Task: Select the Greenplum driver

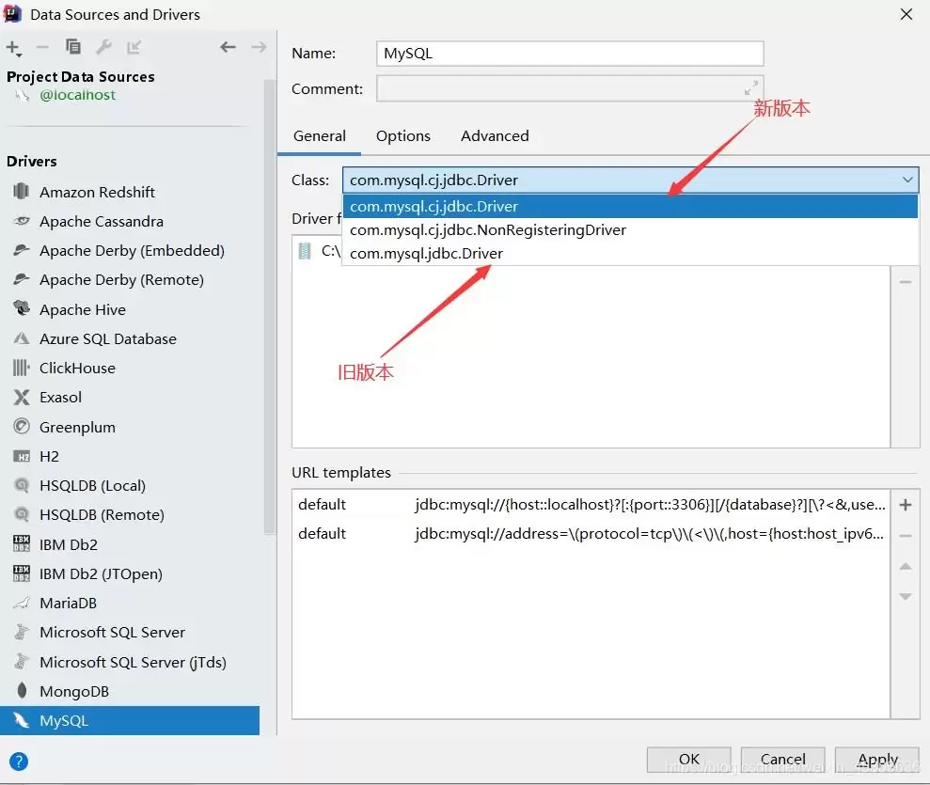Action: click(x=130, y=427)
